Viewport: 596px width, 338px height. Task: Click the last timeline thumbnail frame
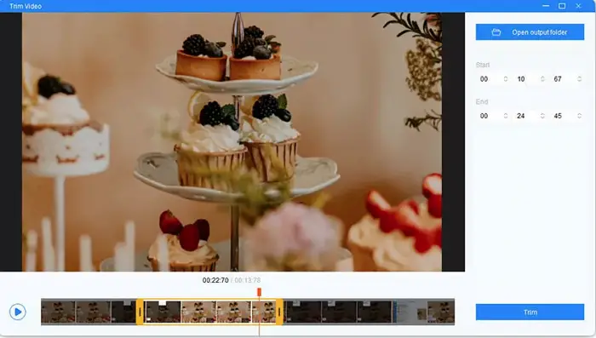(x=441, y=312)
